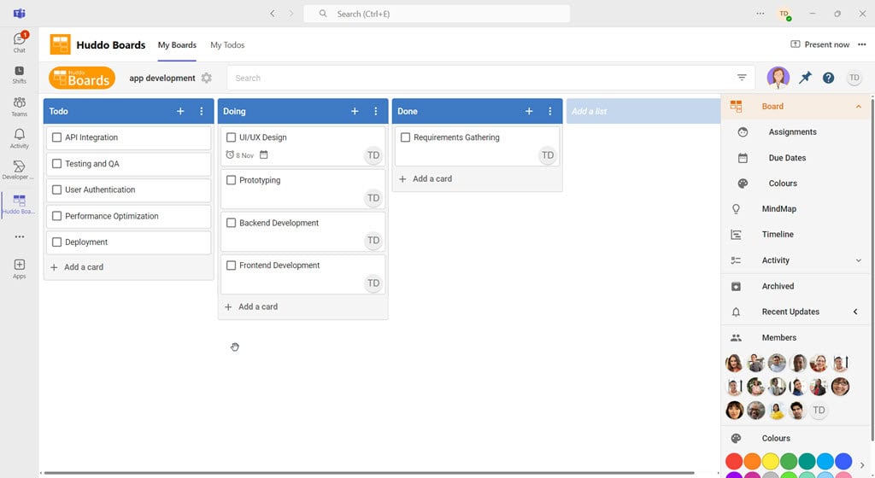Check the Performance Optimization checkbox
The image size is (875, 478).
56,216
